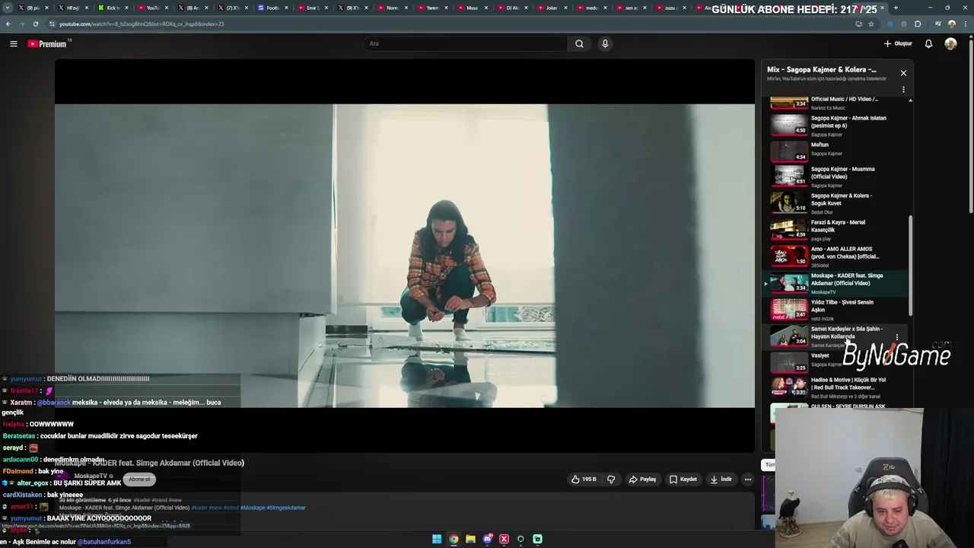Open a new browser tab
This screenshot has height=548, width=974.
[x=896, y=8]
